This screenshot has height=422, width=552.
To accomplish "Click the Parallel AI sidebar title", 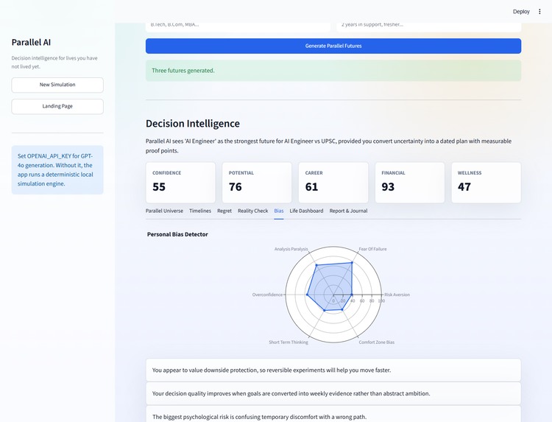I will [x=31, y=42].
